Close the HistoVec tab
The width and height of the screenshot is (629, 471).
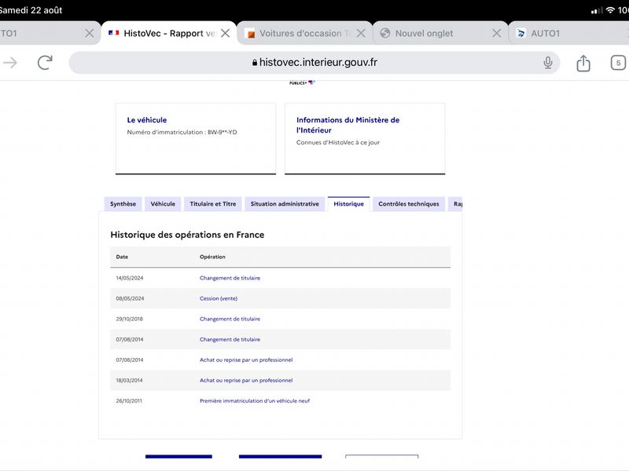(226, 33)
